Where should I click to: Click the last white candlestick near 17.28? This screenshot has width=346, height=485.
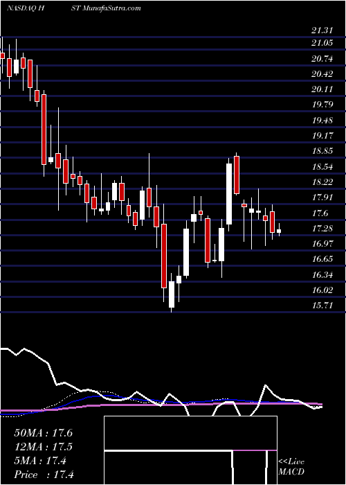[279, 231]
